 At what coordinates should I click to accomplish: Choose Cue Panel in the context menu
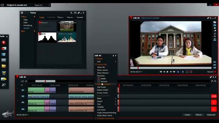pos(101,110)
